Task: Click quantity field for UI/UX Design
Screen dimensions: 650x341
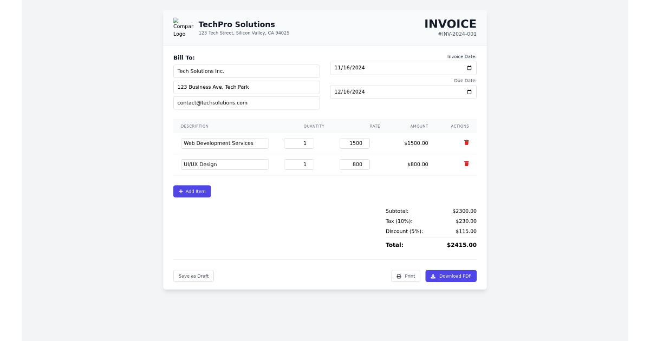Action: pos(298,165)
